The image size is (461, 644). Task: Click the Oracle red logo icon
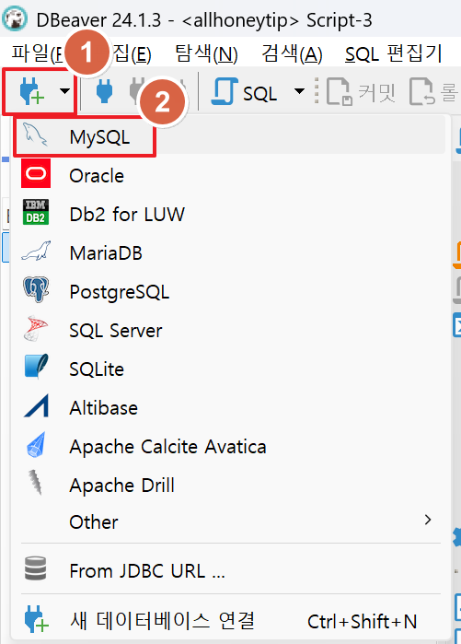click(x=36, y=174)
